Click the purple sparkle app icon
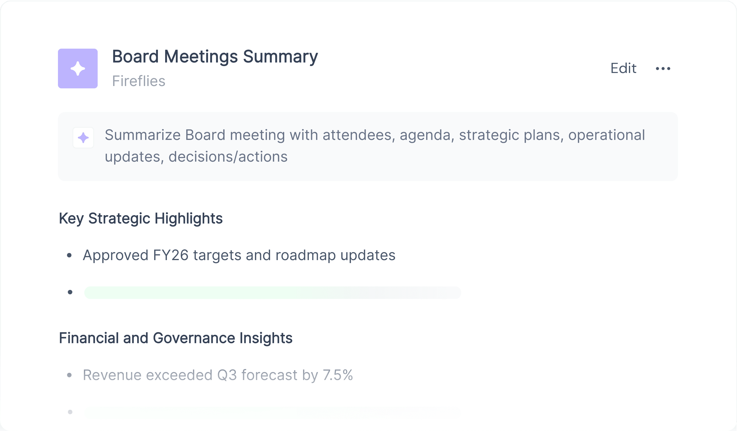The width and height of the screenshot is (737, 431). point(78,68)
